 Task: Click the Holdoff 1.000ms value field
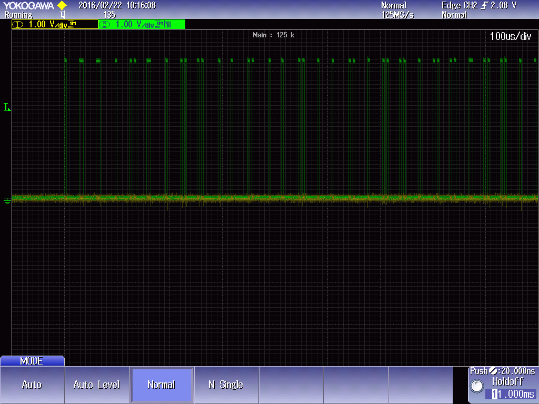513,395
